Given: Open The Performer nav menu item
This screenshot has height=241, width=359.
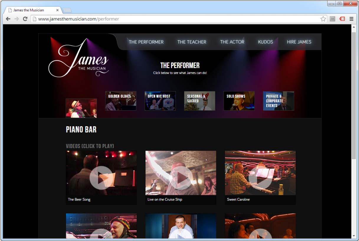Looking at the screenshot, I should (x=146, y=42).
